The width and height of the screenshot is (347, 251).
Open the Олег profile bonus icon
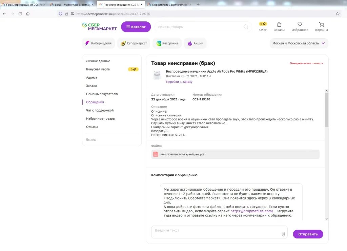263,26
